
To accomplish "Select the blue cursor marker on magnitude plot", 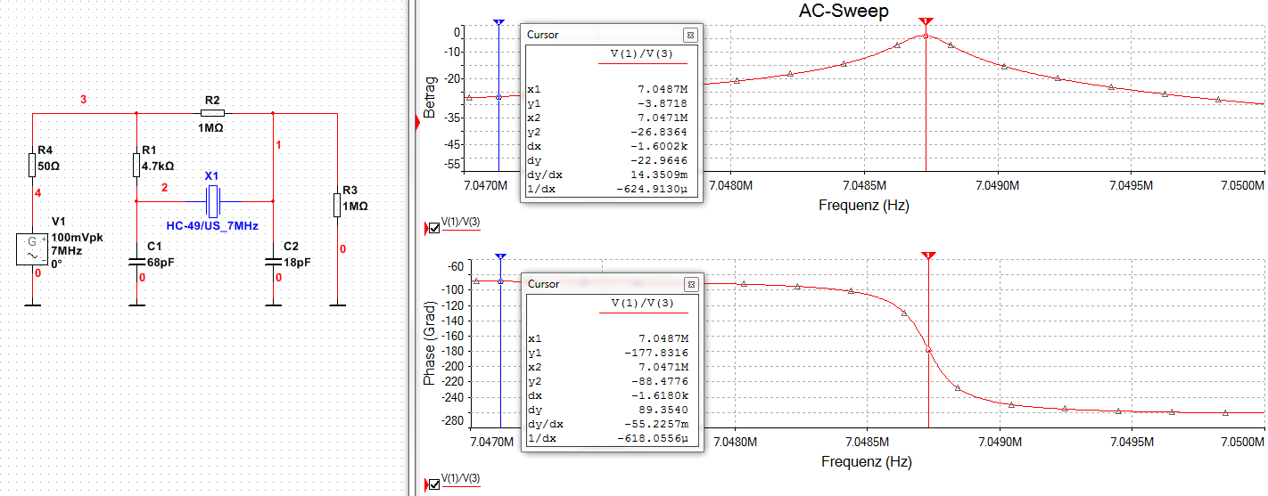I will pyautogui.click(x=498, y=20).
